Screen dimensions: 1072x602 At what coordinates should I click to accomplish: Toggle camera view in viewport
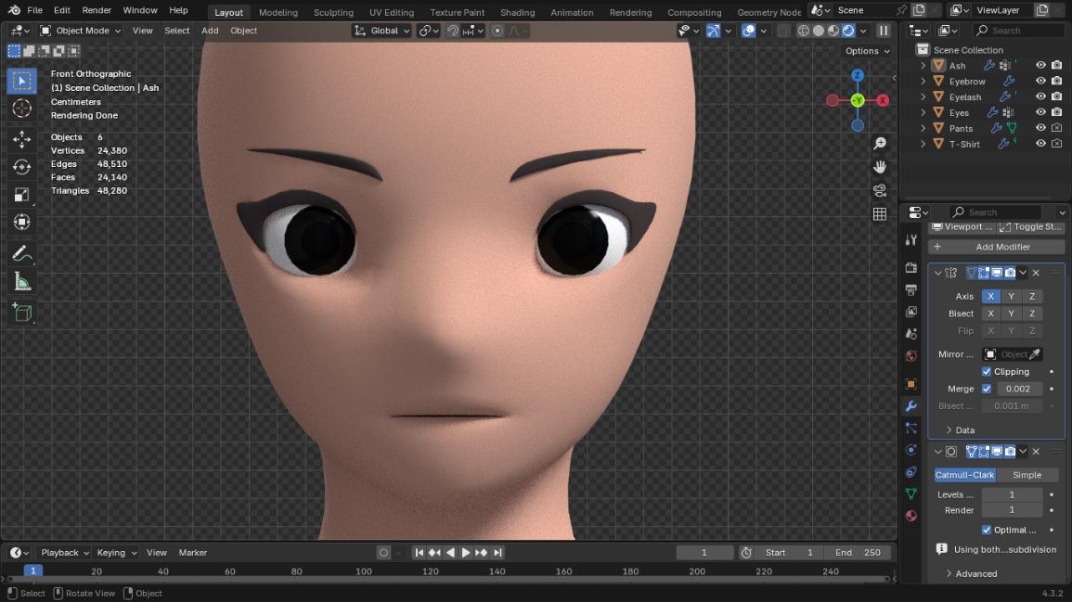click(880, 190)
